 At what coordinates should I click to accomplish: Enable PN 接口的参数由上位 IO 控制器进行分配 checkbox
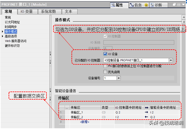pos(105,66)
